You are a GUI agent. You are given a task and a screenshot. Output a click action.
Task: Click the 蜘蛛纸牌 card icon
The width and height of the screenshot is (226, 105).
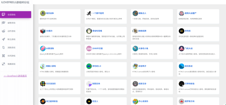click(135, 31)
